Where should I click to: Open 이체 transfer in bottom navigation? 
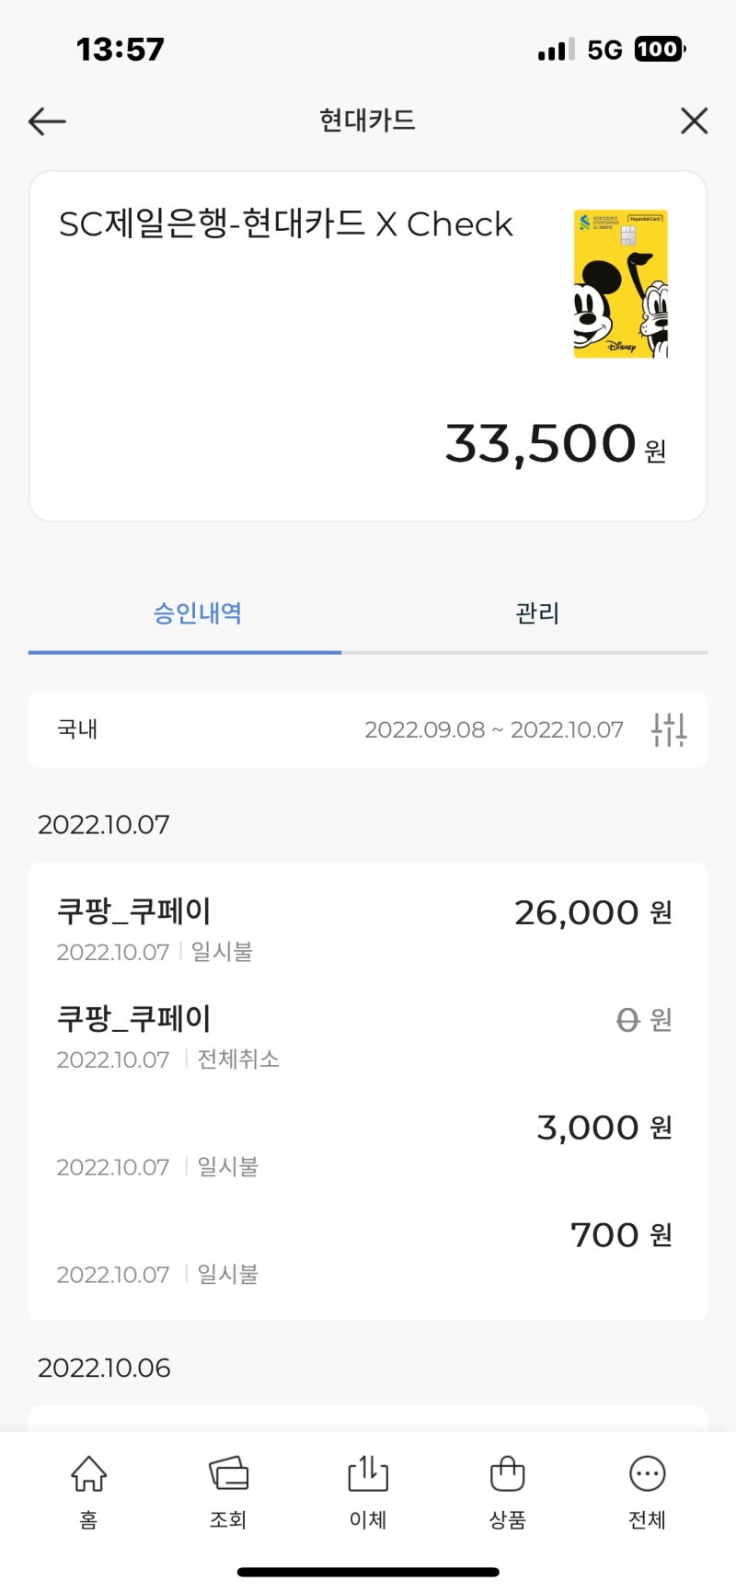point(368,1491)
